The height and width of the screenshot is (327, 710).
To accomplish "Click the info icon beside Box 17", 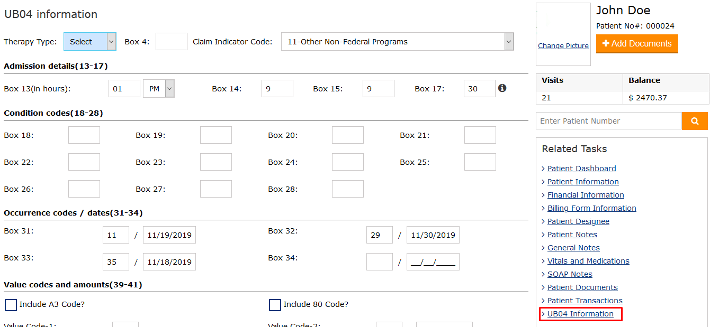I will 502,88.
